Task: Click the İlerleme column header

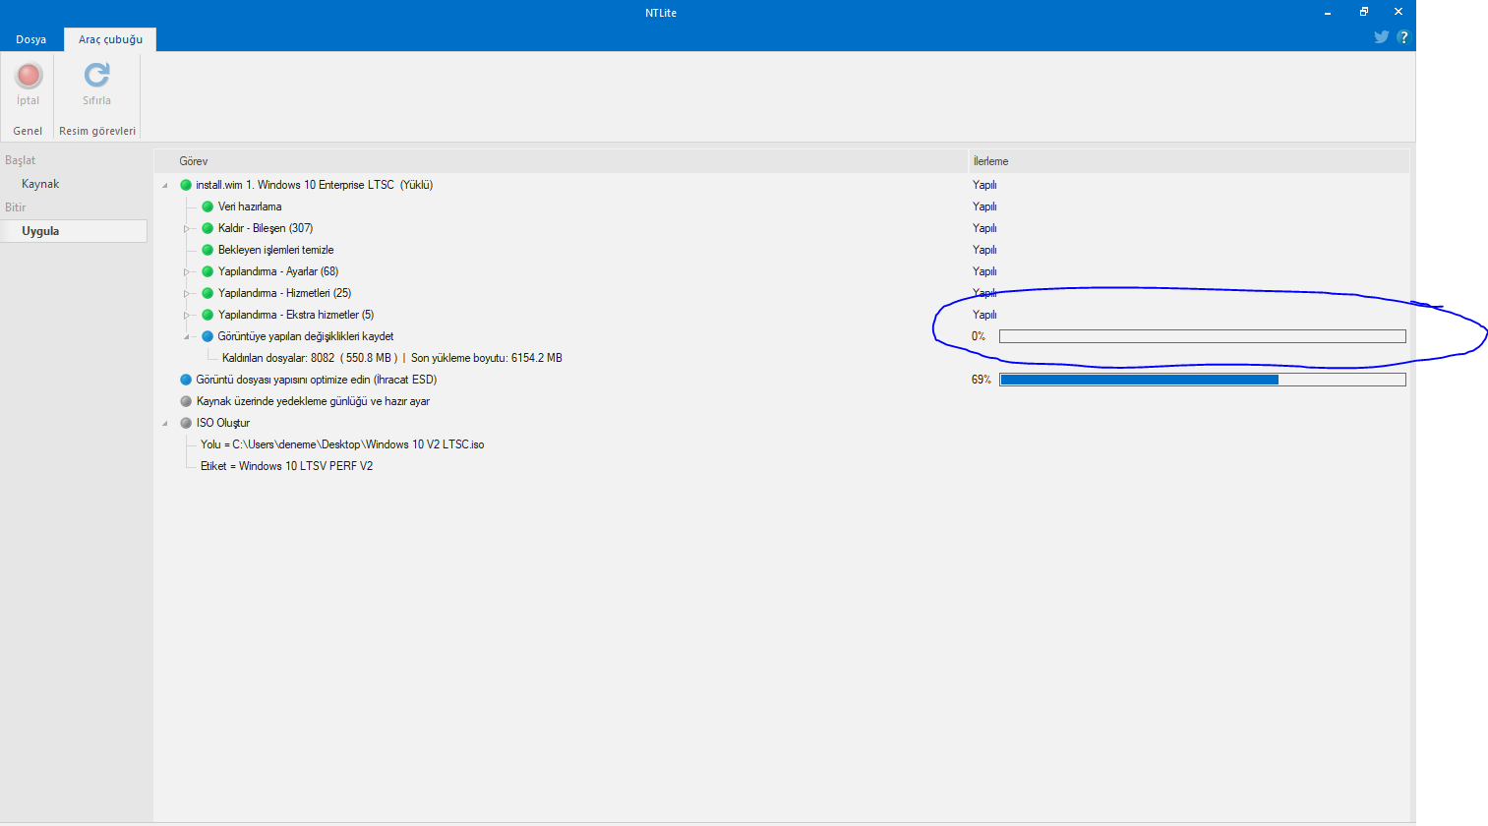Action: pyautogui.click(x=1189, y=161)
